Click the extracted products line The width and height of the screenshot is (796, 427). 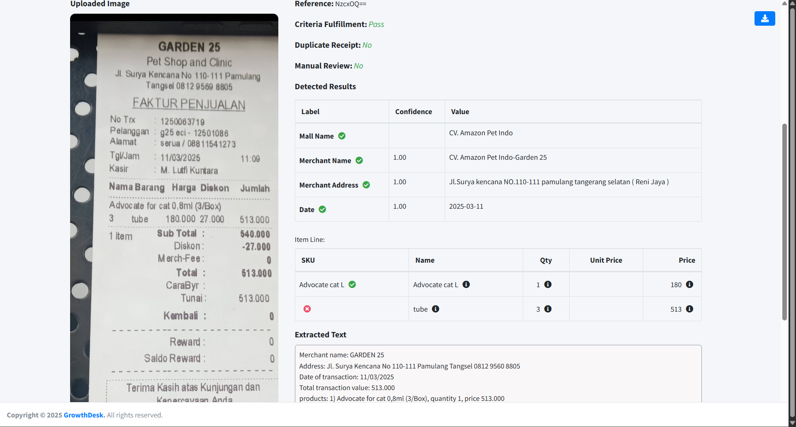[402, 398]
